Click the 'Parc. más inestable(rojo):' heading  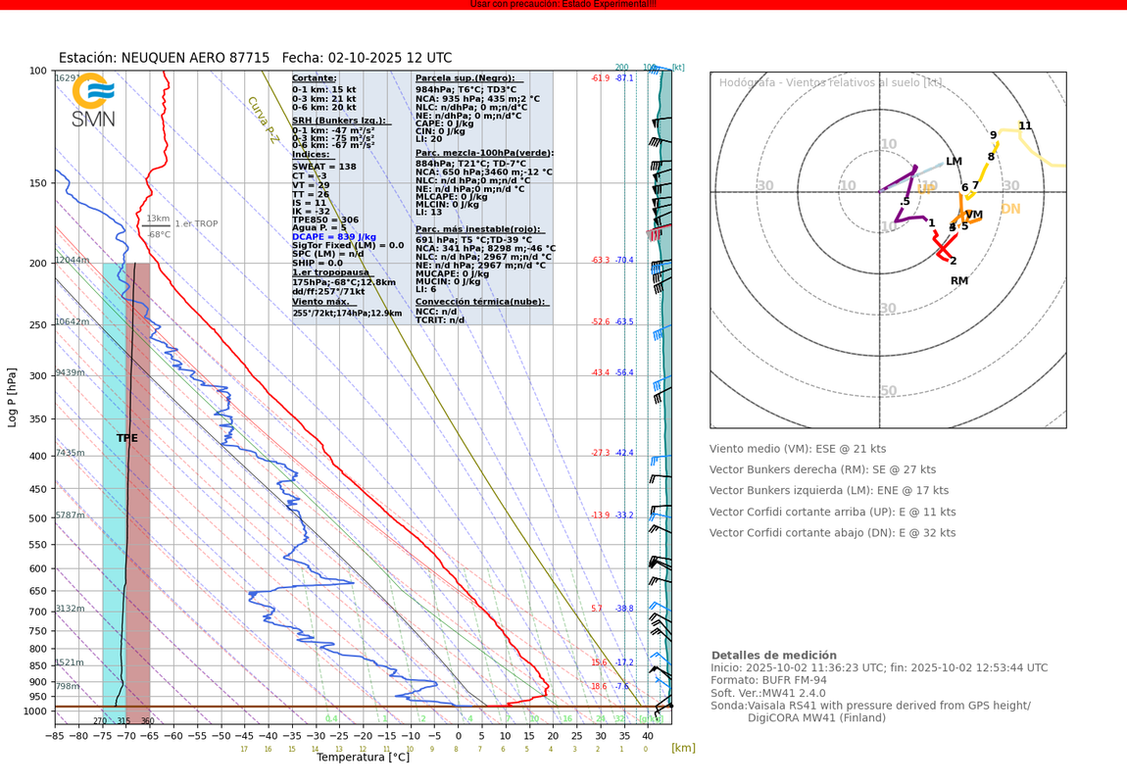477,229
